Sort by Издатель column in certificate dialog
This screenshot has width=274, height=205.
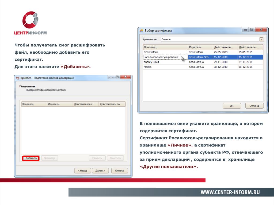(x=200, y=47)
